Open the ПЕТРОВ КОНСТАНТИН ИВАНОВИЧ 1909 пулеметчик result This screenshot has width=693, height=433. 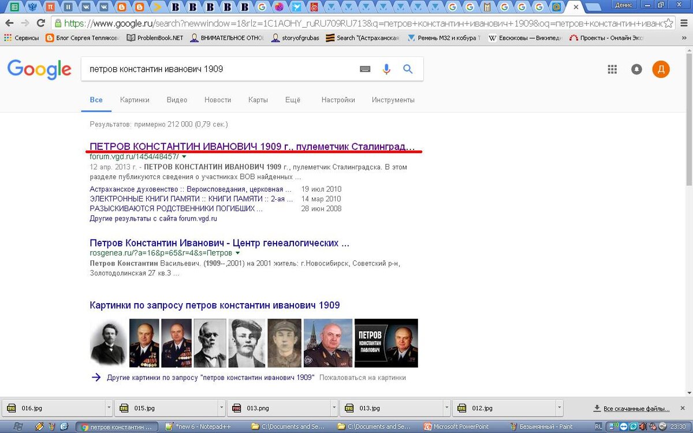[x=252, y=147]
